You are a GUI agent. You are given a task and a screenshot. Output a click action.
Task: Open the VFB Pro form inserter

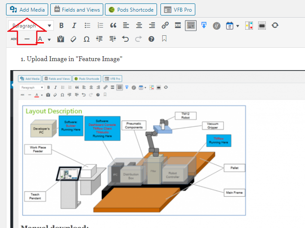coord(178,9)
